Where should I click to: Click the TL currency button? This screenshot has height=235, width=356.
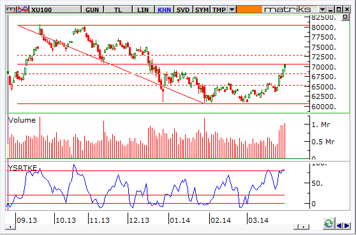coord(118,10)
